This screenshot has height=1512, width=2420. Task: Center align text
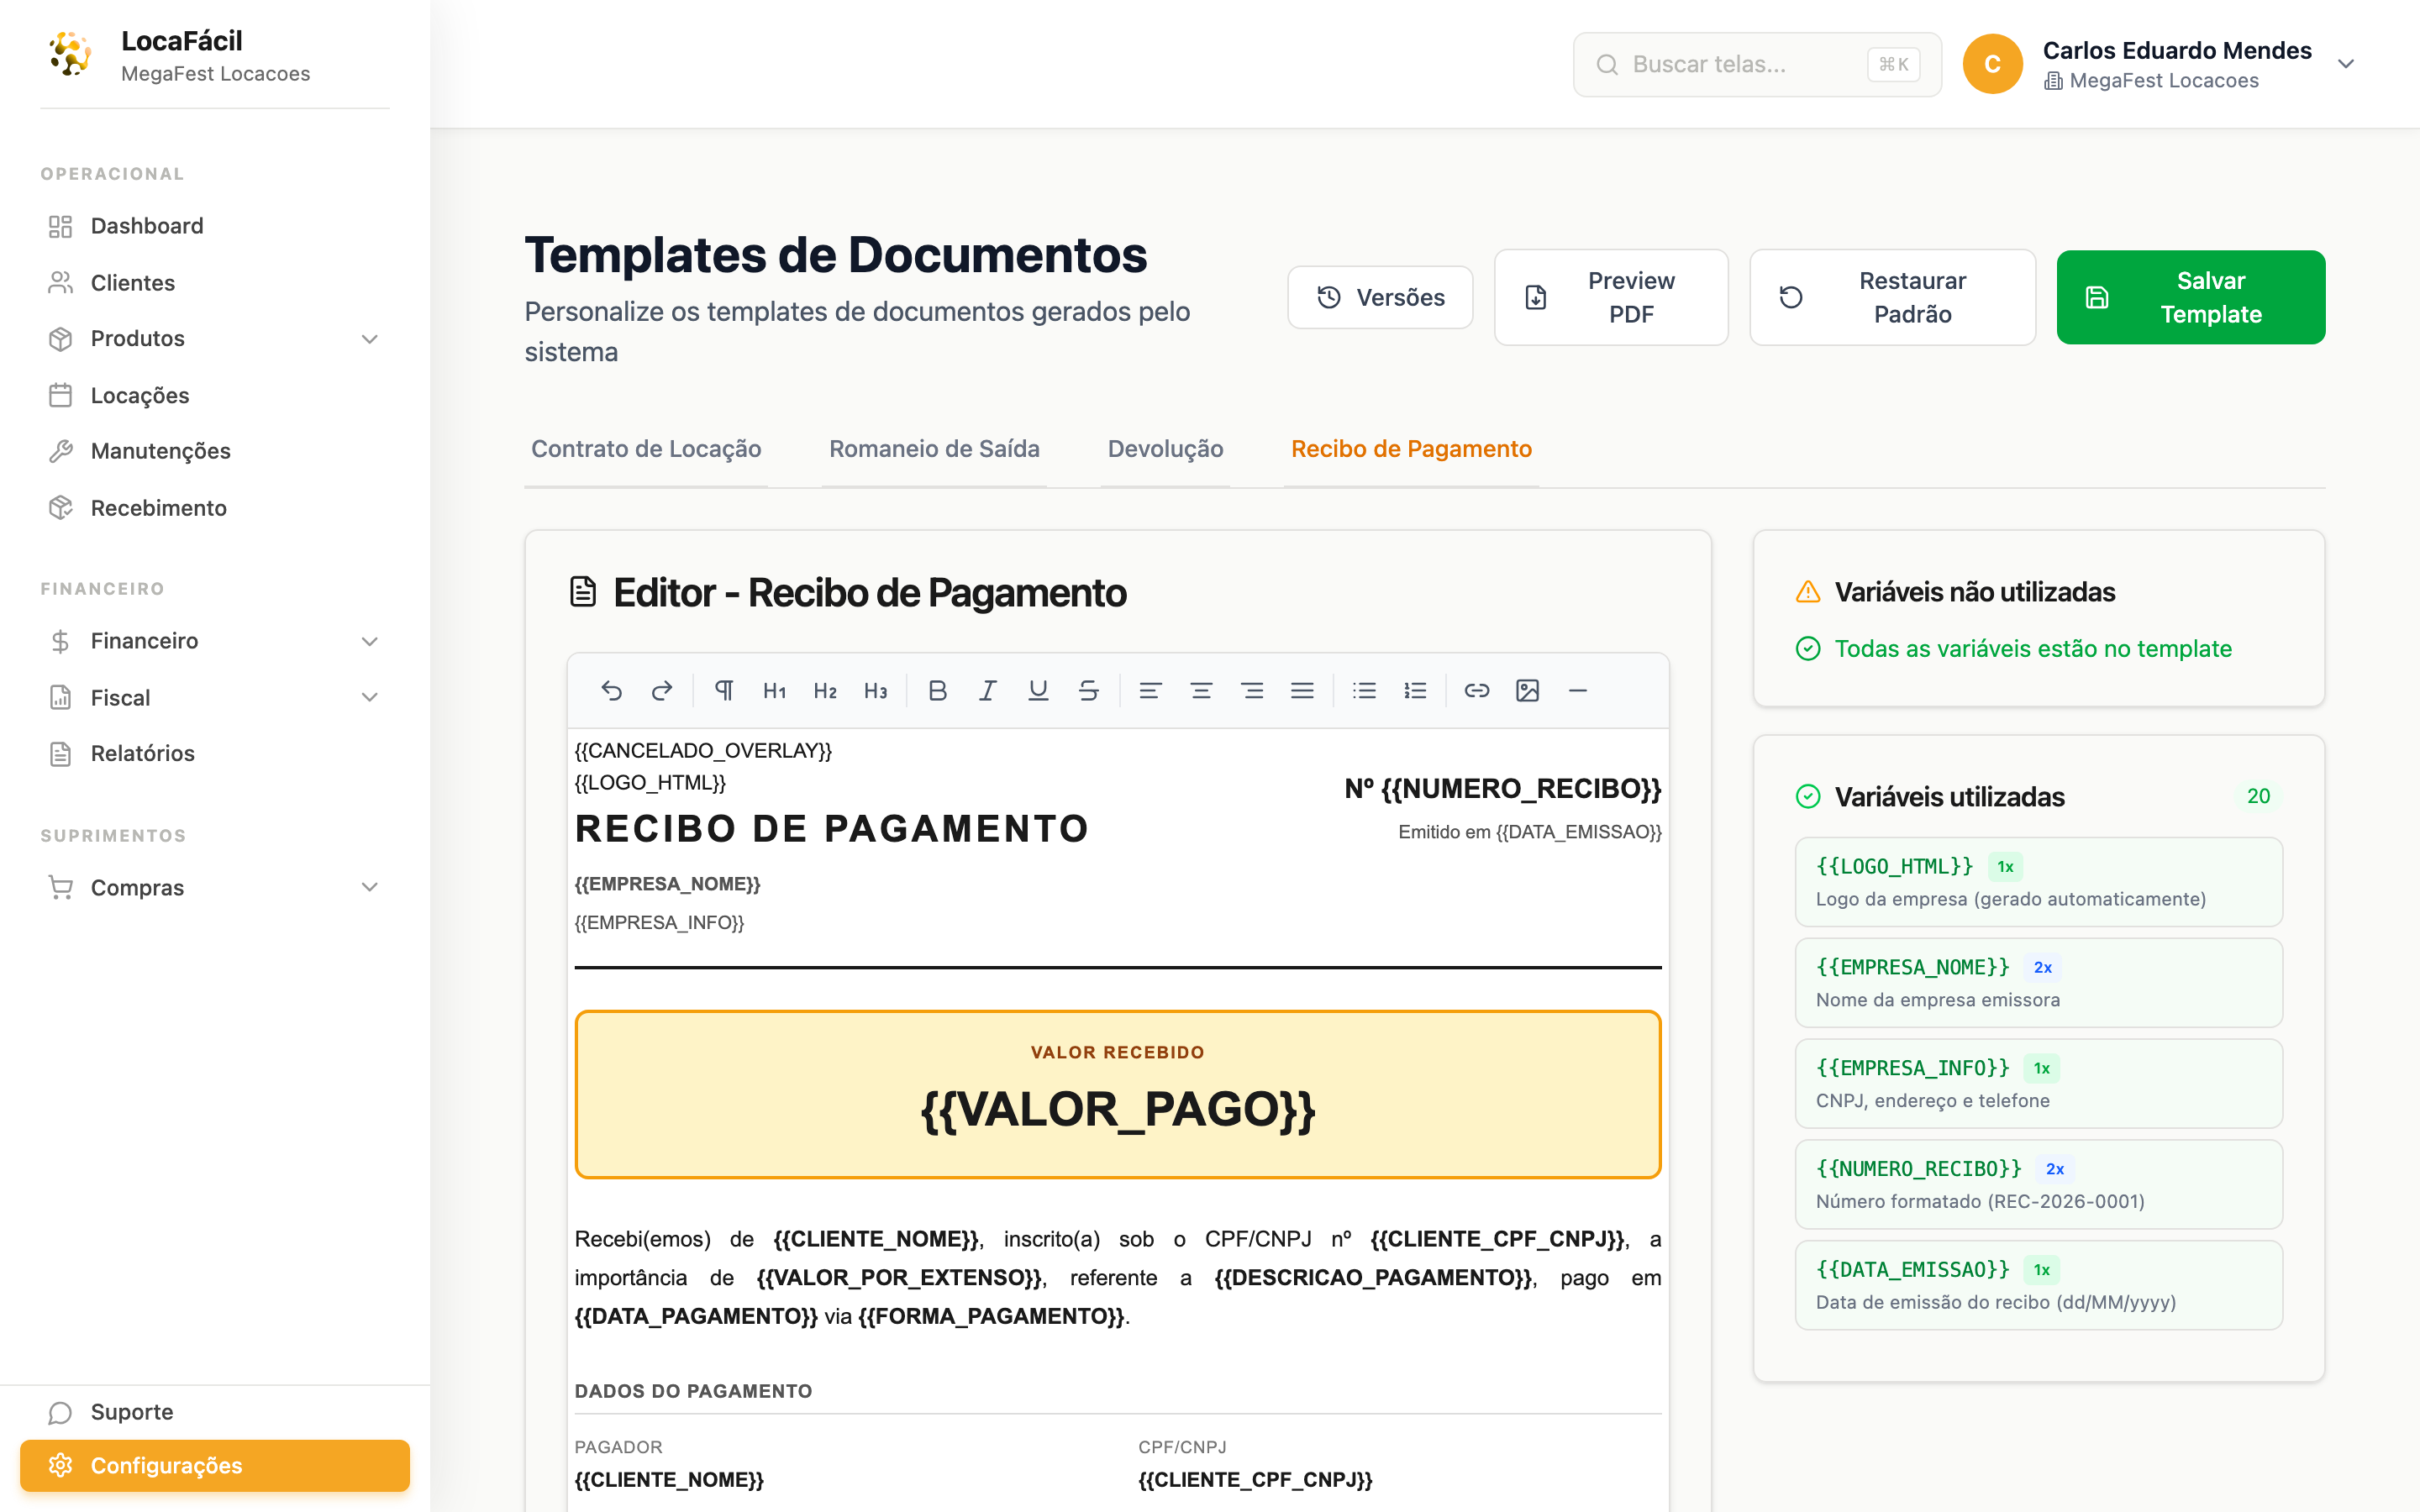coord(1201,690)
